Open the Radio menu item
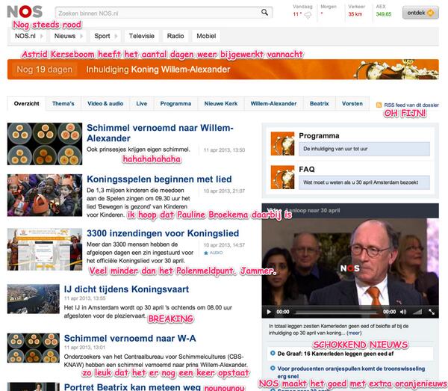 175,36
